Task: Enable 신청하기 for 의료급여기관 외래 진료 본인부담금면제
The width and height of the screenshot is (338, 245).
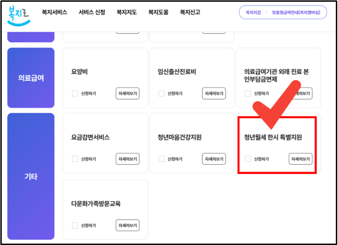Action: 247,93
